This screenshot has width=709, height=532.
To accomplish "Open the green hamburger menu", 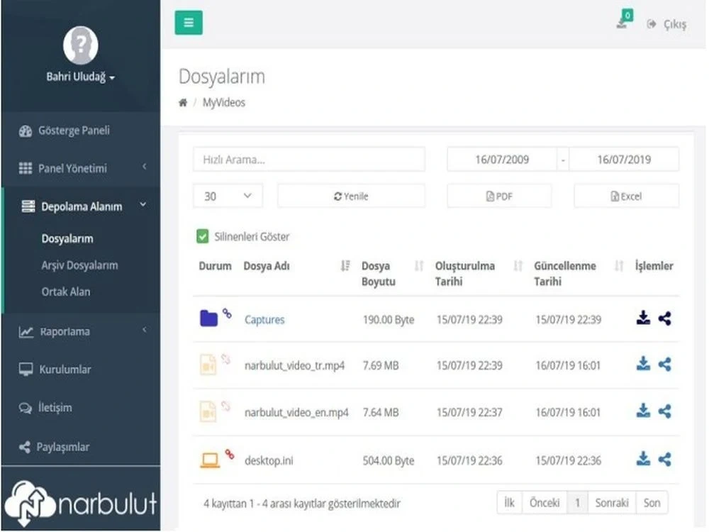I will tap(189, 22).
